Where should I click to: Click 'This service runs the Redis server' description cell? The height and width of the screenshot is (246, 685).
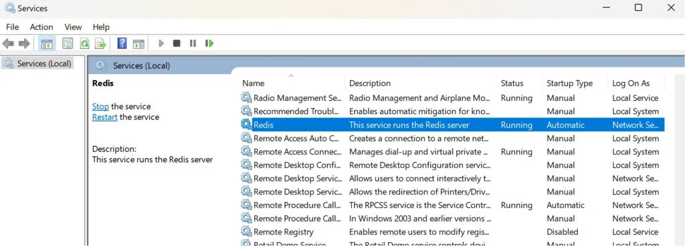point(409,125)
